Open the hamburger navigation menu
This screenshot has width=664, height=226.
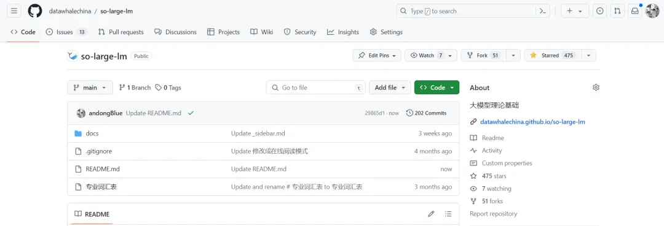pyautogui.click(x=14, y=11)
